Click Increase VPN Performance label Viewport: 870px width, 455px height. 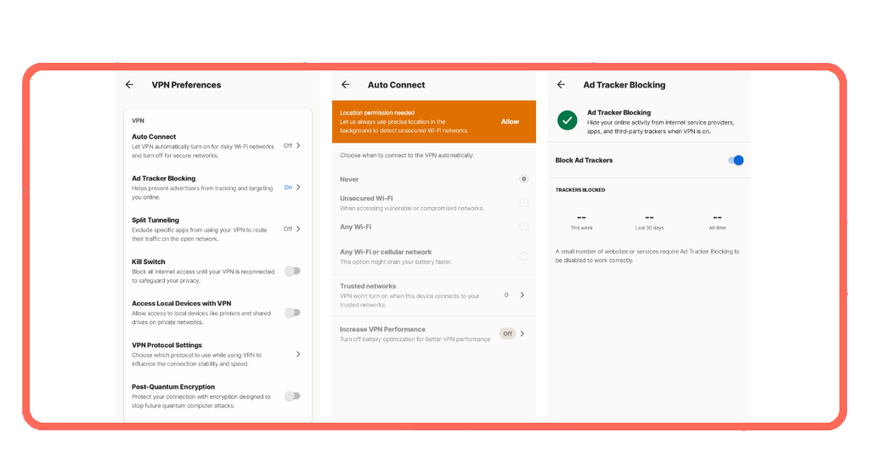(x=382, y=329)
